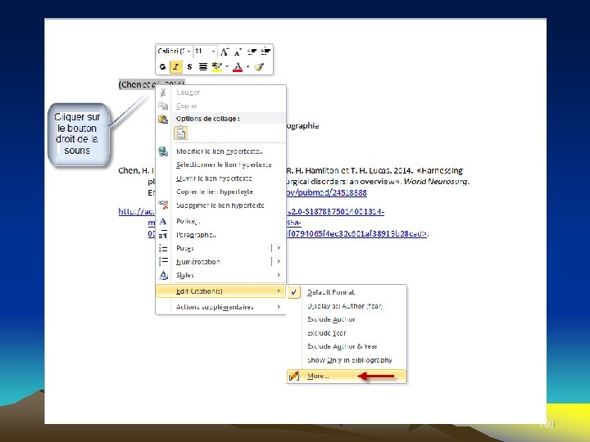Click the Couper scissors icon
This screenshot has width=590, height=442.
[x=163, y=92]
